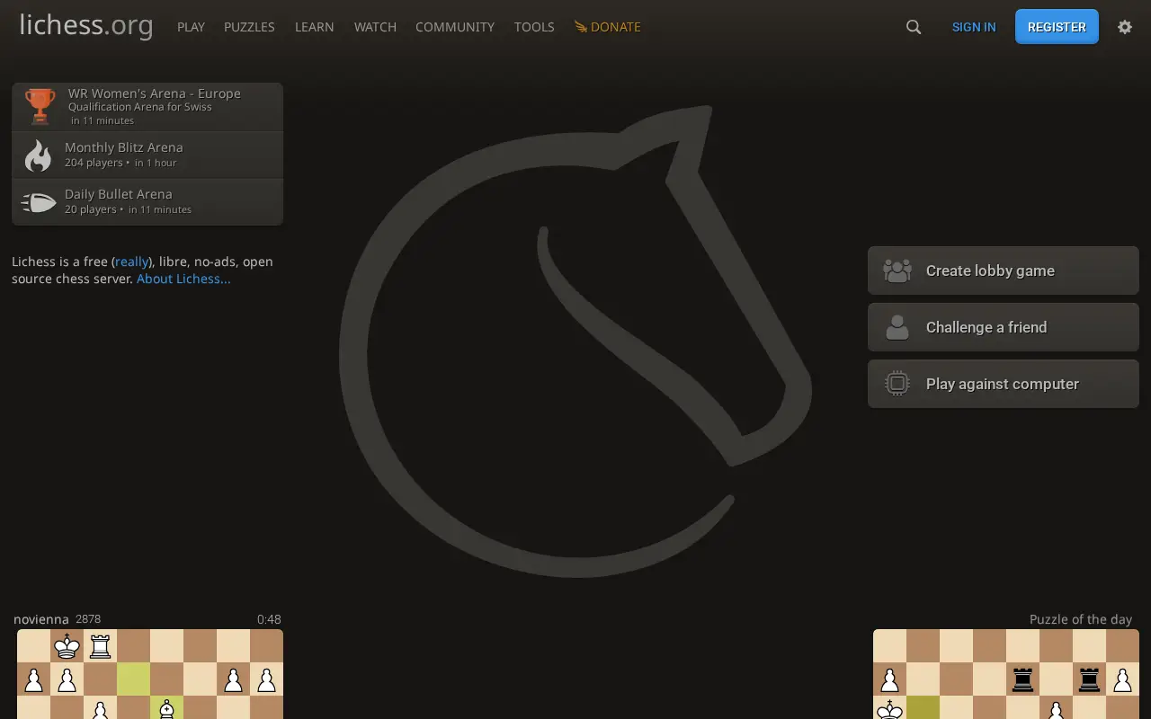Click the Play against computer label
The width and height of the screenshot is (1151, 719).
[1003, 384]
